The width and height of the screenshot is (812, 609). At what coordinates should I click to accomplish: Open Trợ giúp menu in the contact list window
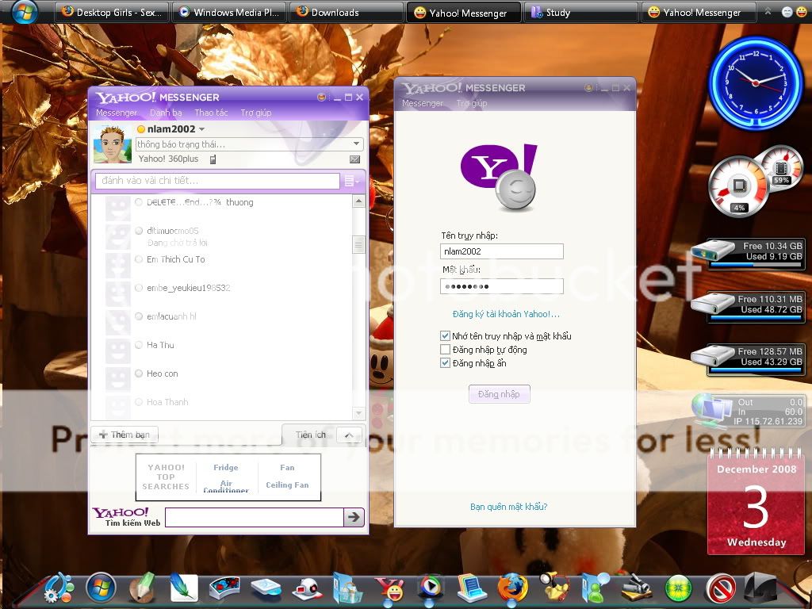point(256,113)
